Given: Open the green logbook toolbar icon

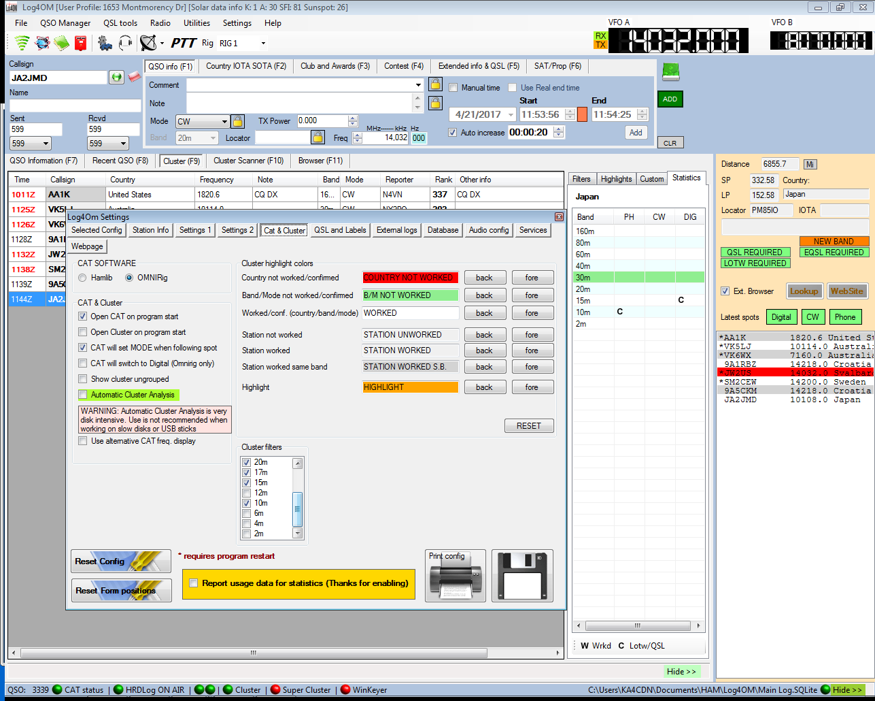Looking at the screenshot, I should (62, 43).
